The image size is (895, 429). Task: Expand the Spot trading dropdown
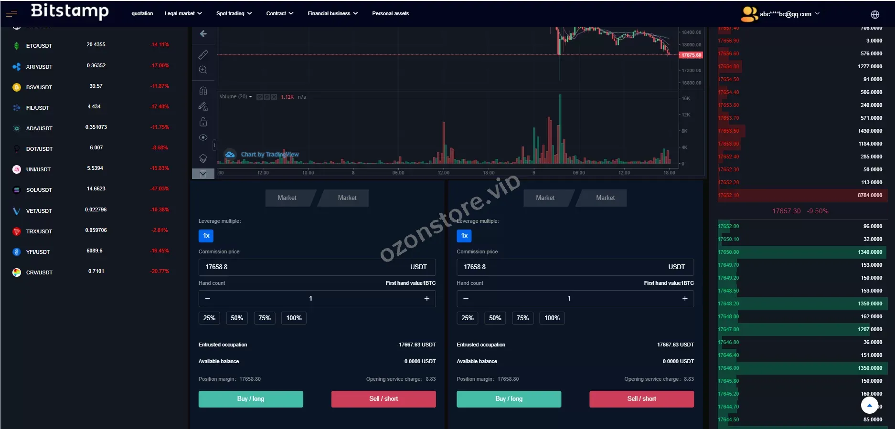click(234, 13)
